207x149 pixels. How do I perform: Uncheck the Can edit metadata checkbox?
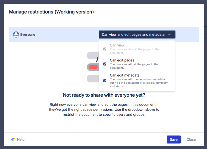(x=105, y=80)
